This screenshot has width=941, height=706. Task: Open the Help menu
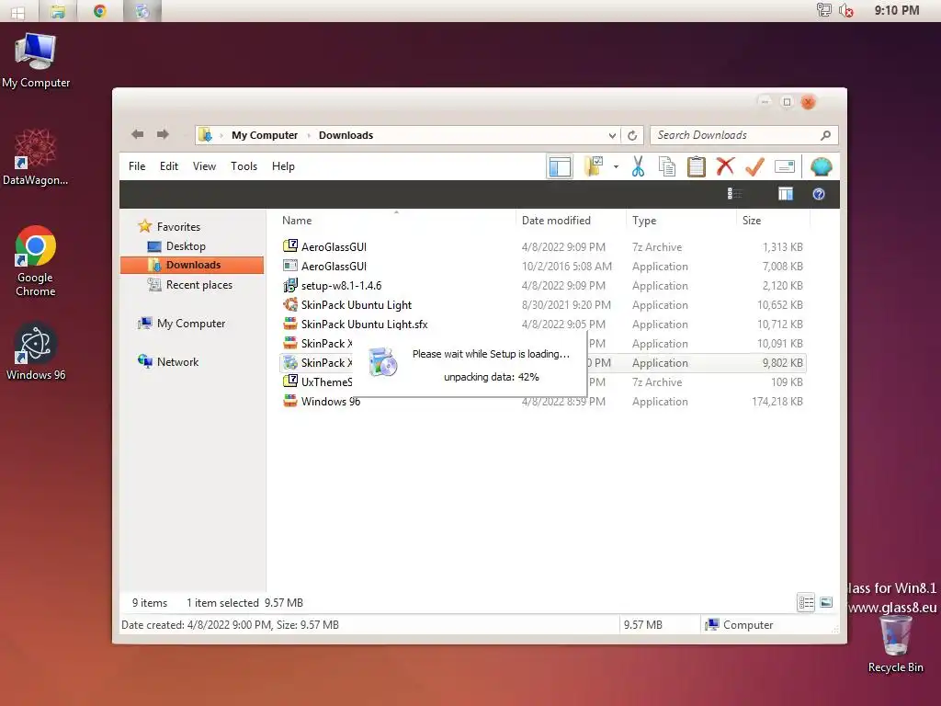(283, 166)
